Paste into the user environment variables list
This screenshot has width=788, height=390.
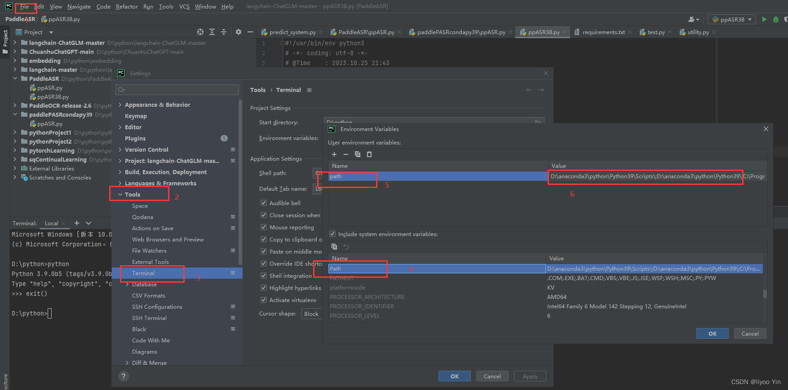coord(369,154)
